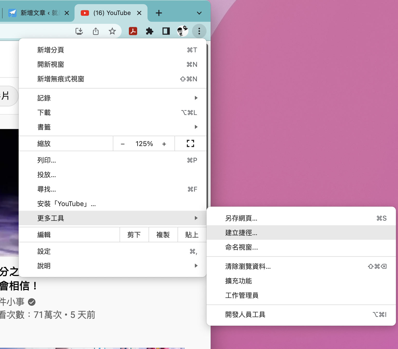Toggle the side panel icon
This screenshot has width=398, height=349.
point(166,31)
